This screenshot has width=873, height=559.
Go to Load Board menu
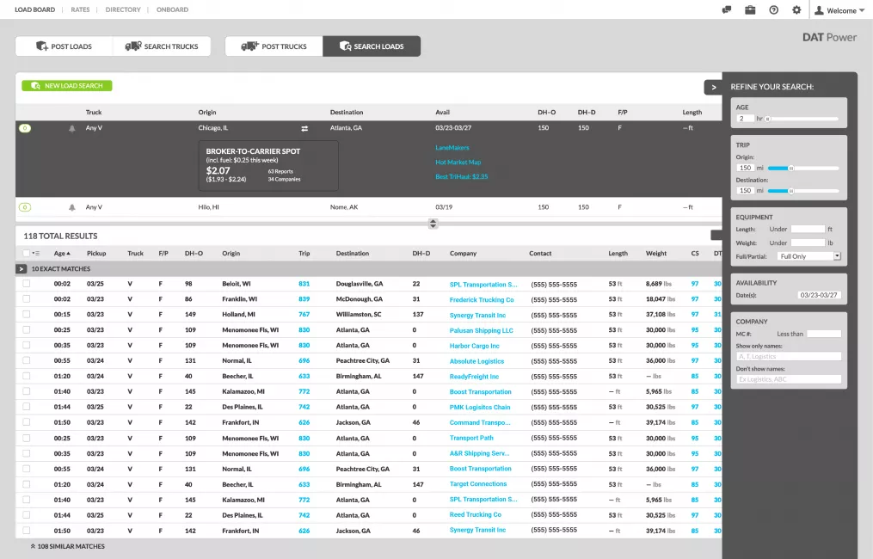[34, 9]
